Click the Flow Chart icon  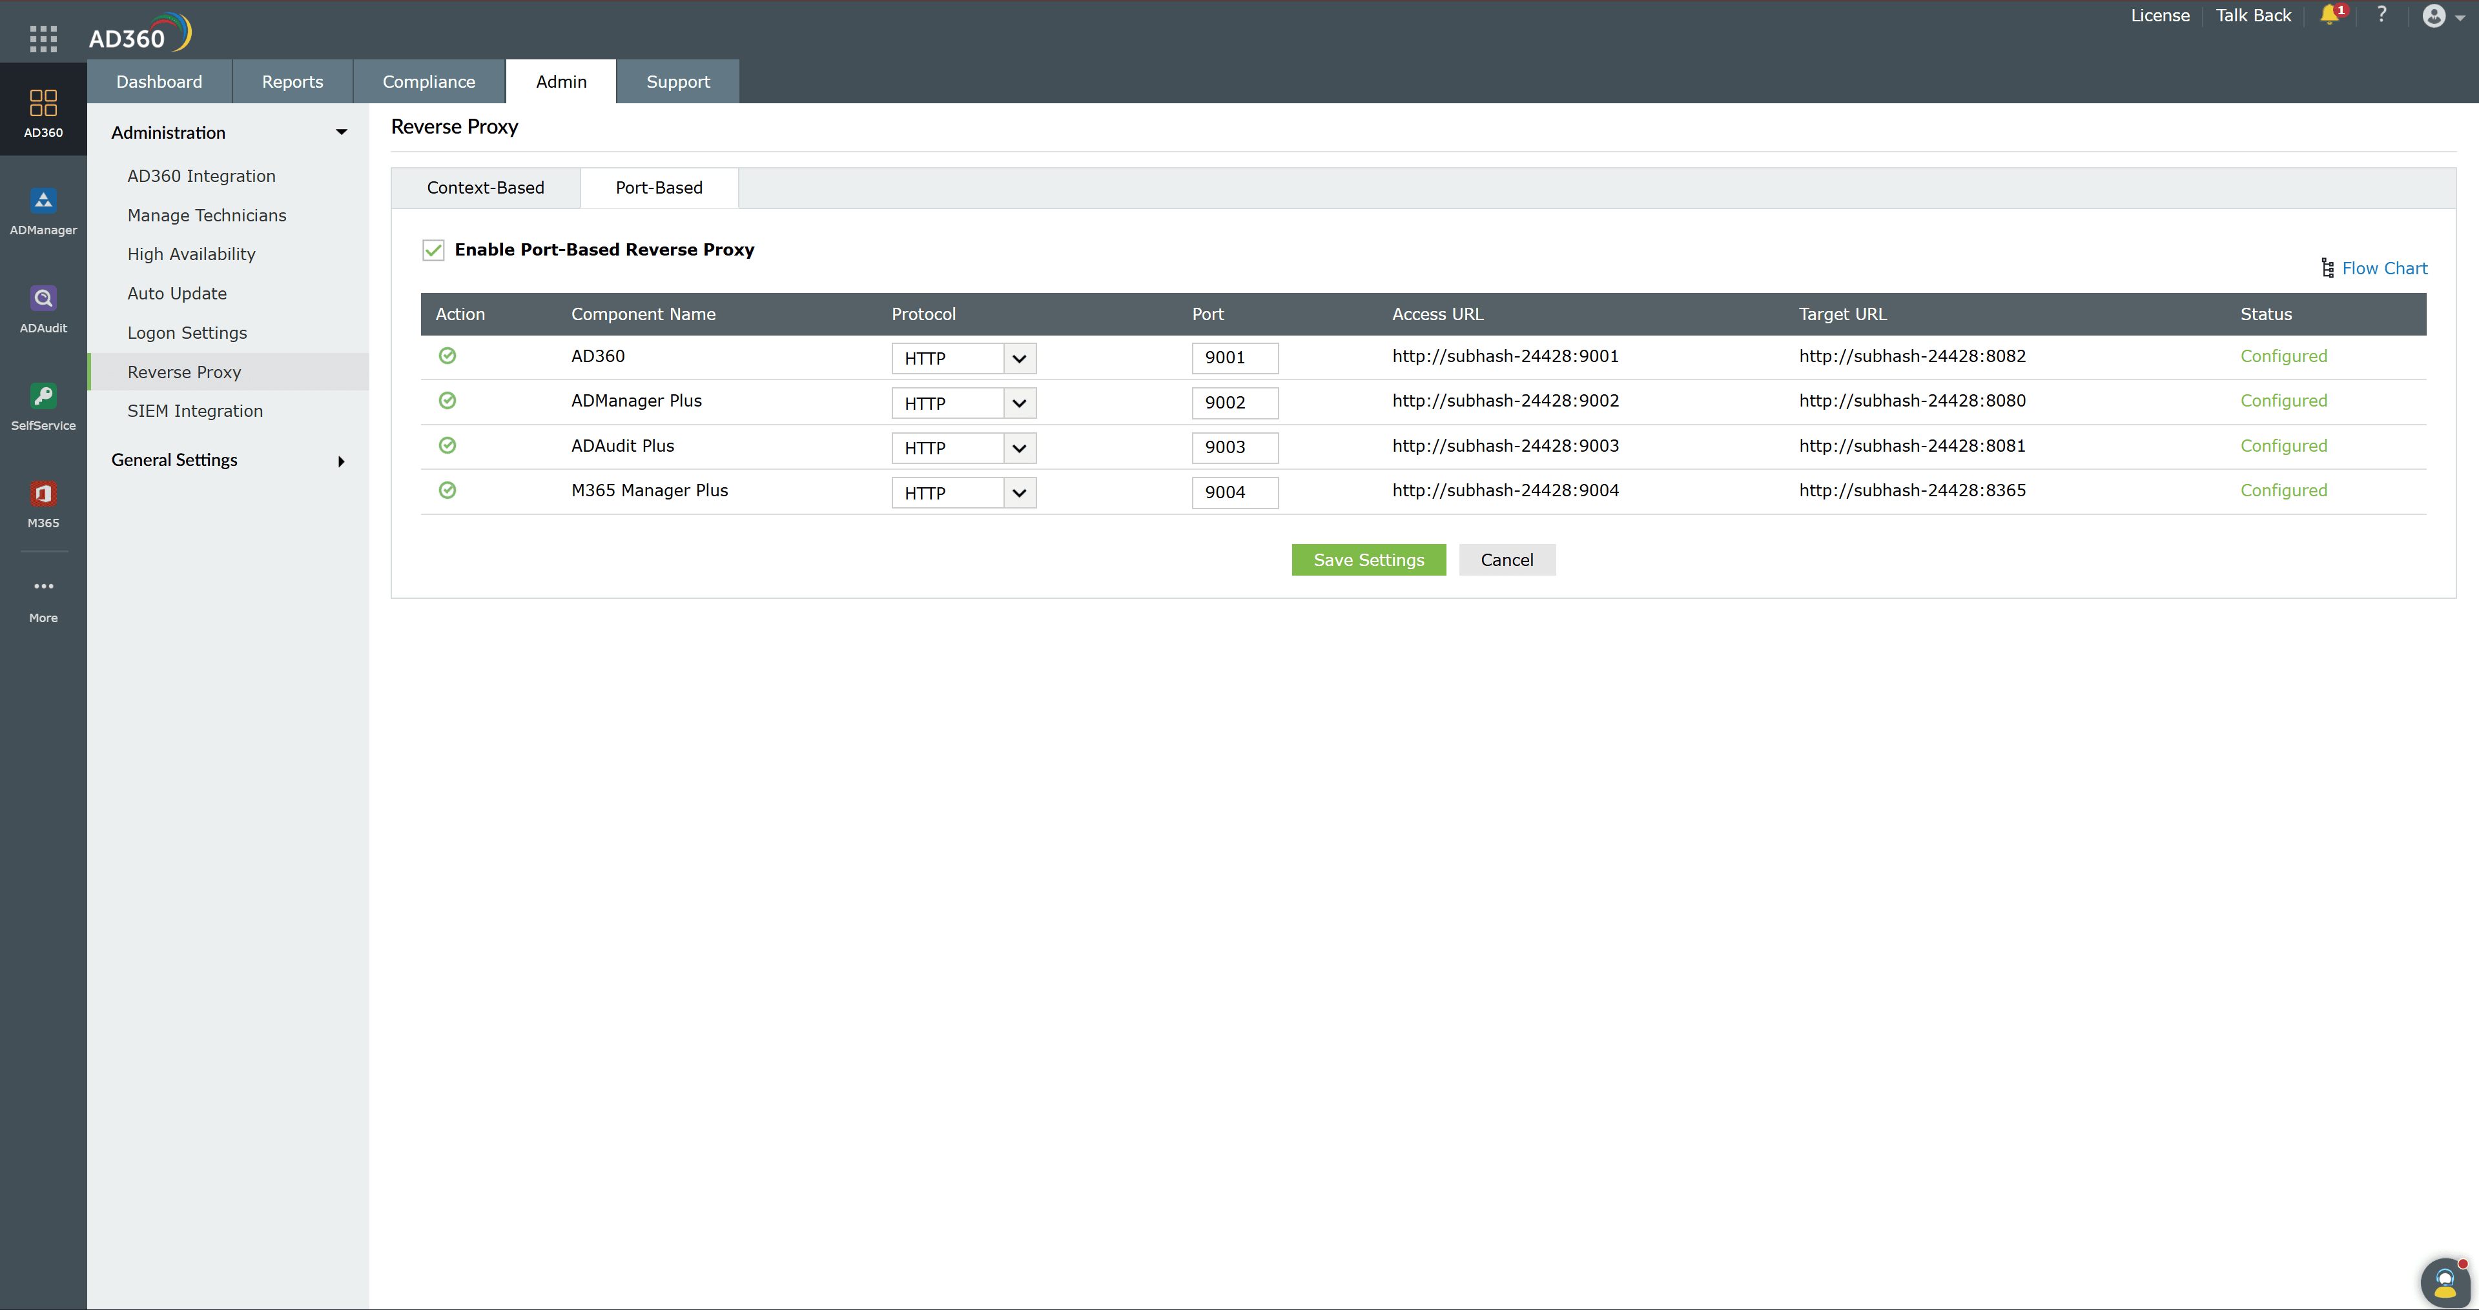(x=2327, y=268)
